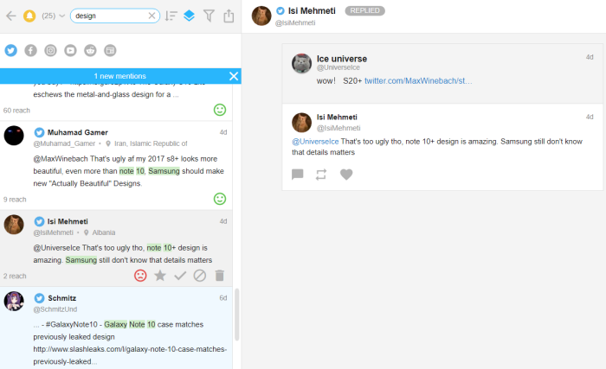Open Ice universe avatar
Image resolution: width=606 pixels, height=369 pixels.
302,63
